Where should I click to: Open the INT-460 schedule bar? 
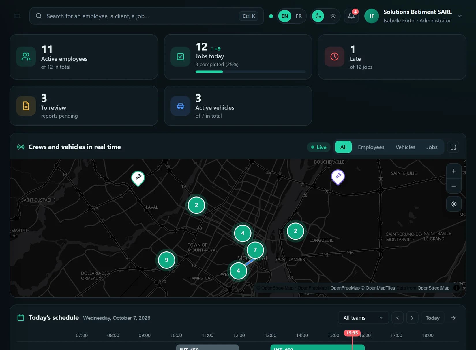point(317,347)
